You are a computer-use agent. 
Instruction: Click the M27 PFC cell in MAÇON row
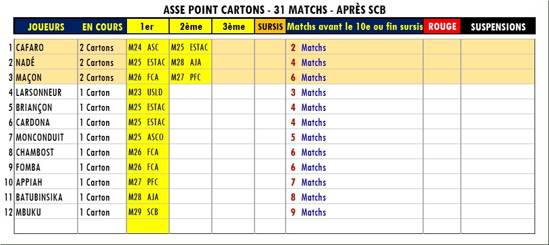pos(190,78)
